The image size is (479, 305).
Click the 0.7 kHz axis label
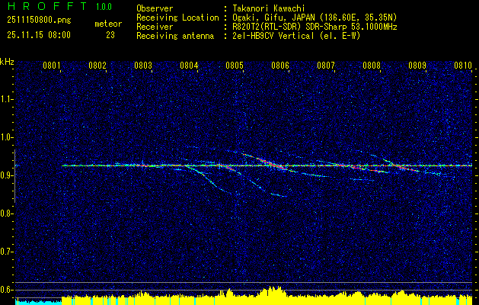pos(6,252)
